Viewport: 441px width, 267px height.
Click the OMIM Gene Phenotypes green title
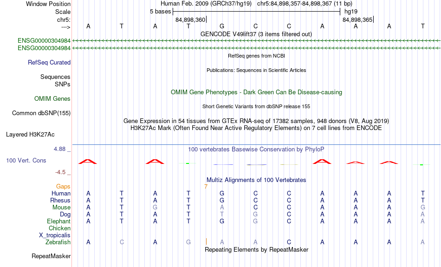point(257,92)
